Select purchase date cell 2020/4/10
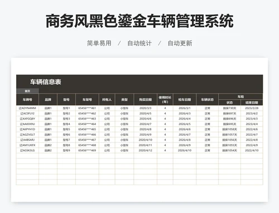 click(146, 140)
